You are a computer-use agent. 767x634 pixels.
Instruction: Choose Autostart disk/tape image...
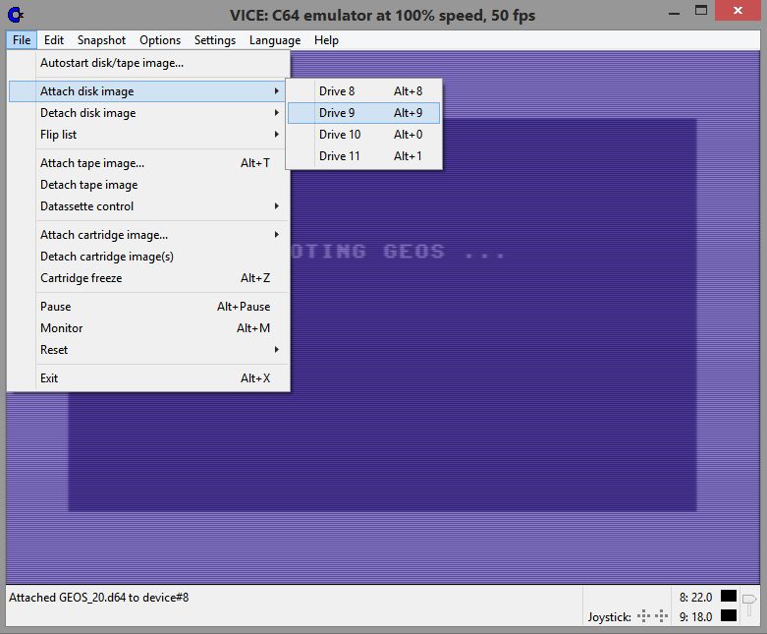click(x=149, y=63)
